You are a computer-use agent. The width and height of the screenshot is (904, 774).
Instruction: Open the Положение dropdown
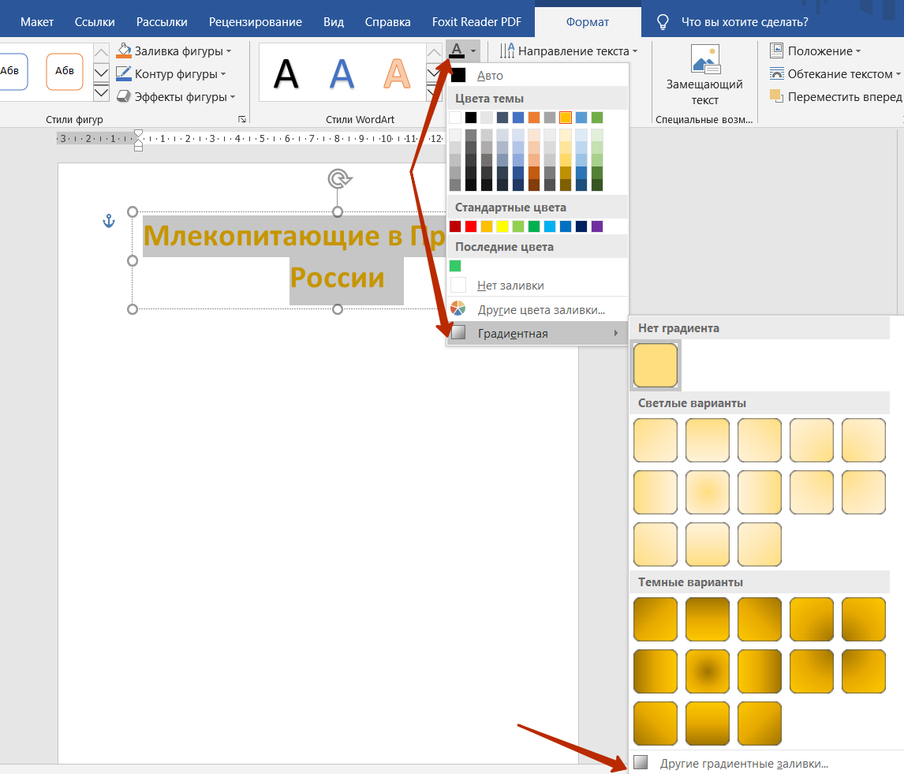[815, 50]
